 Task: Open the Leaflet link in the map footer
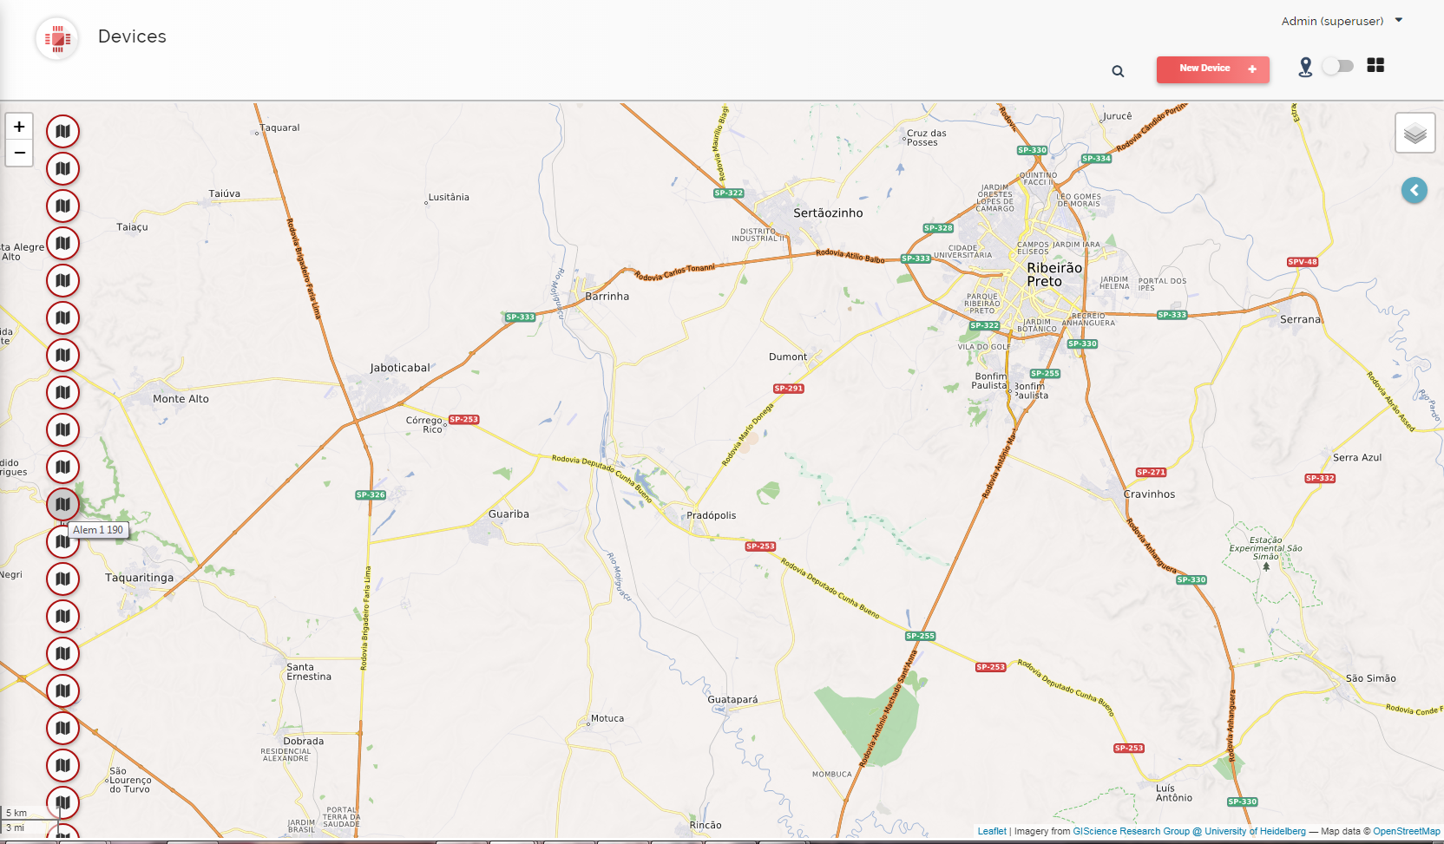[991, 830]
